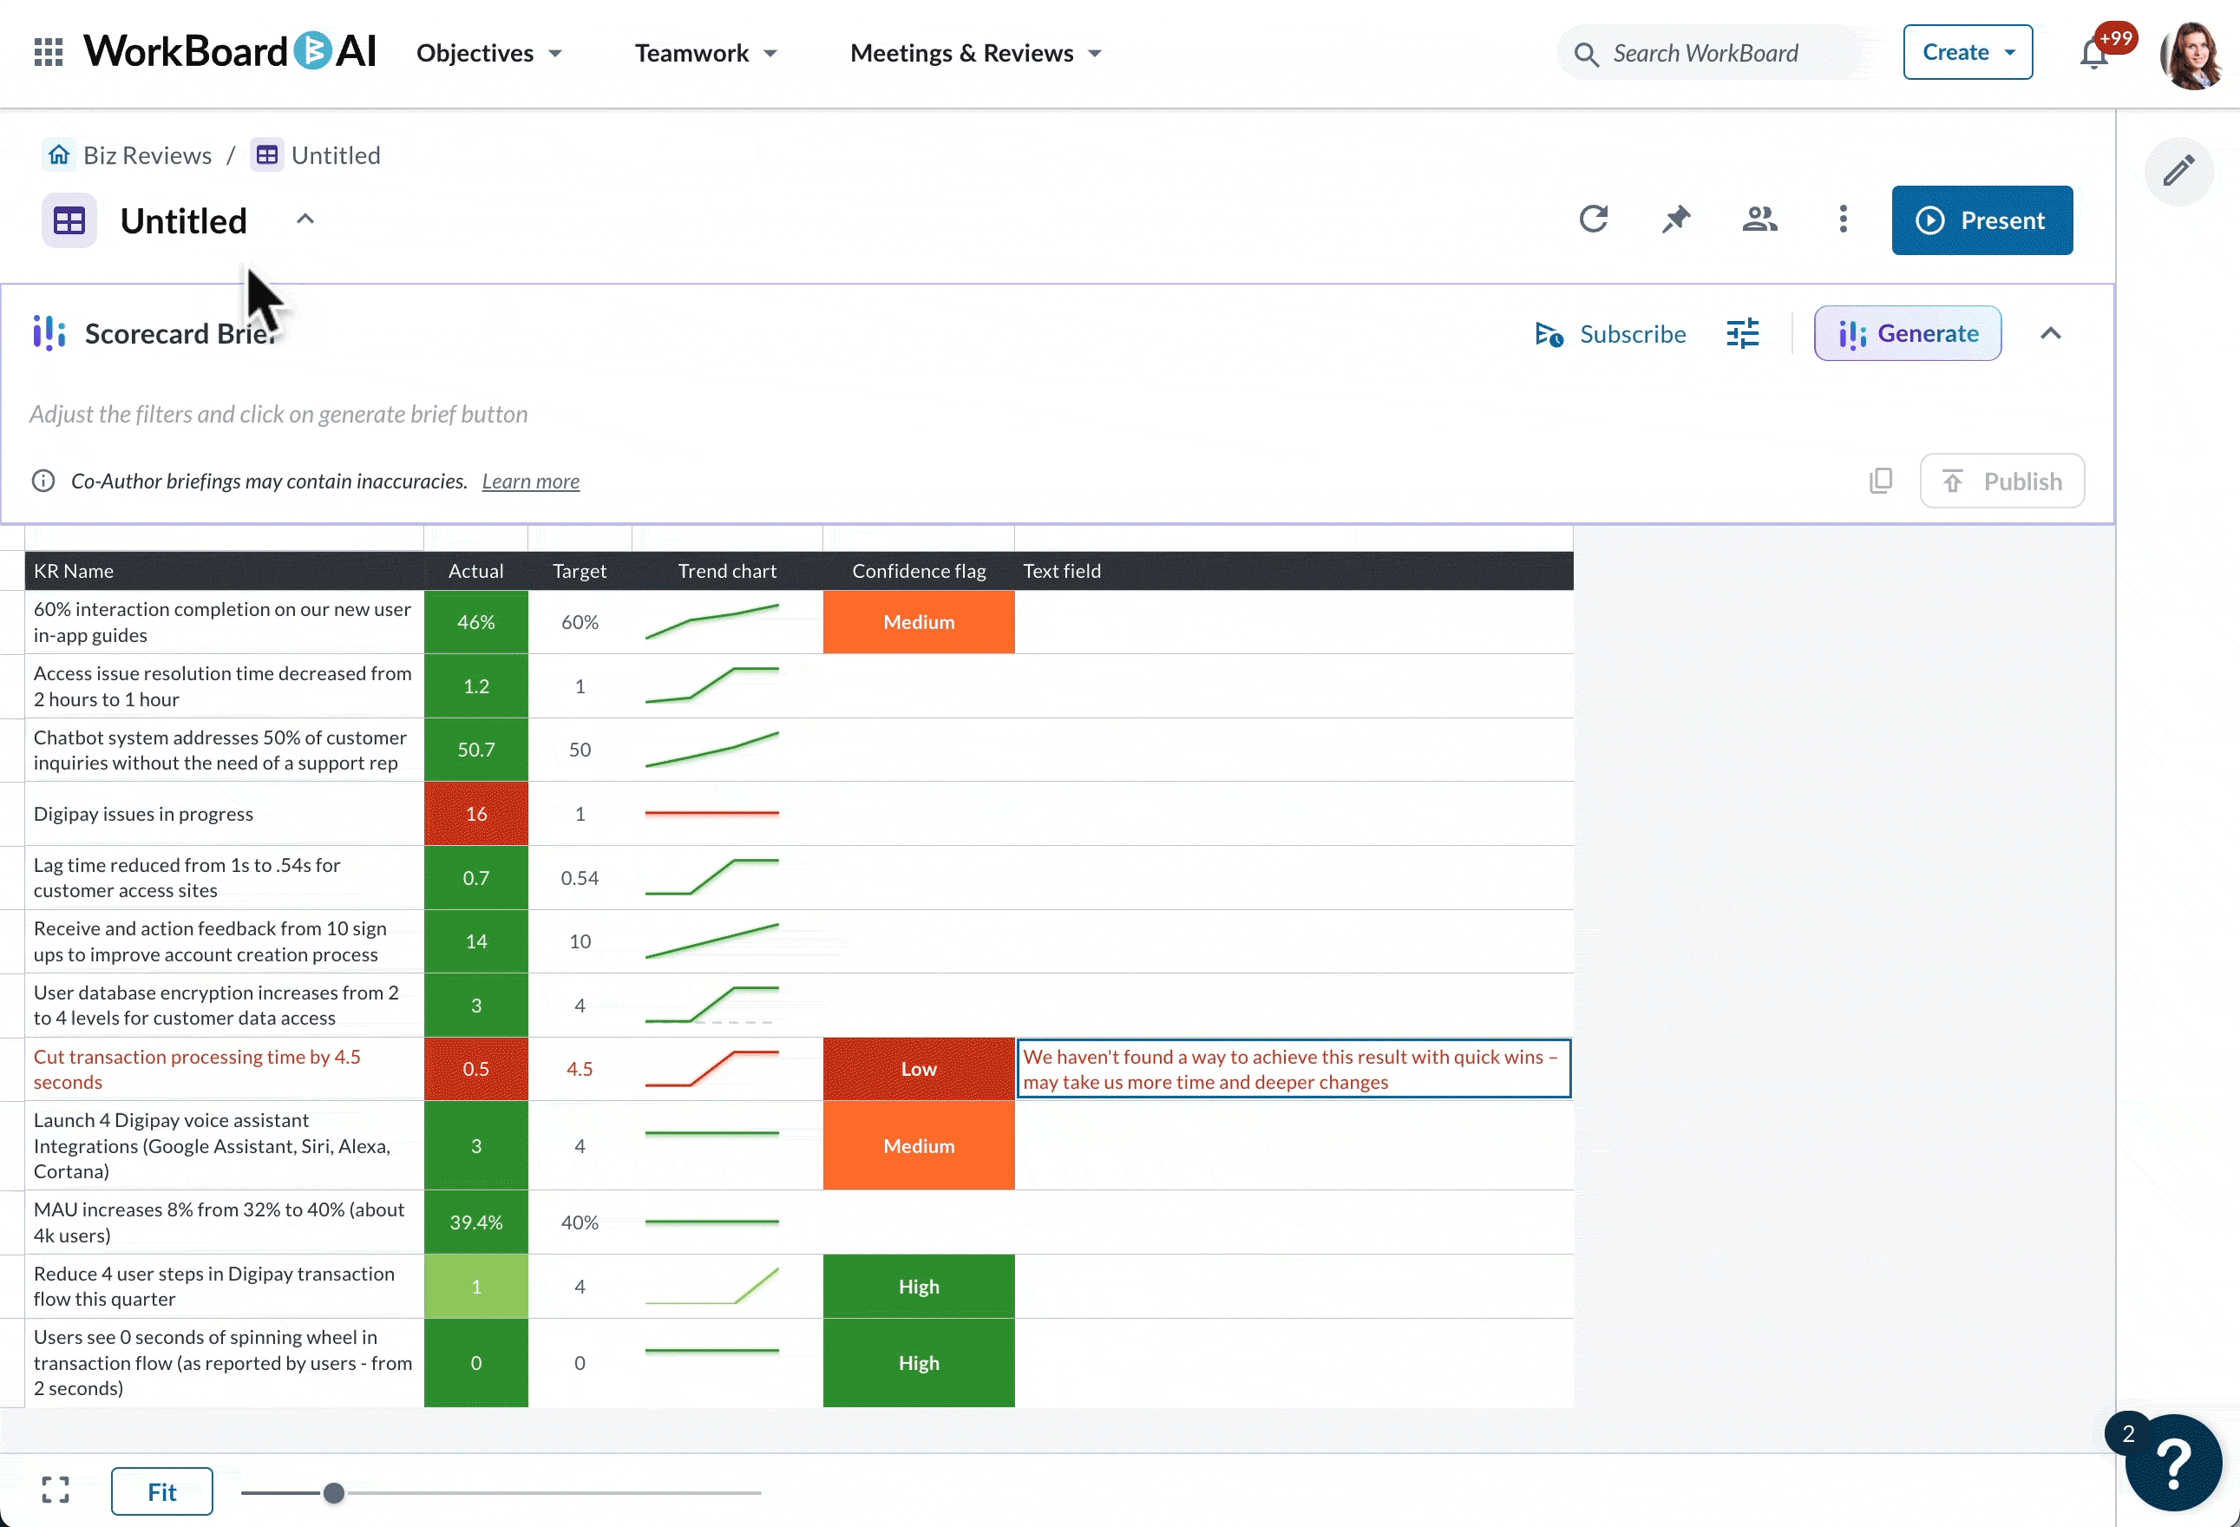Open the Learn more link

pos(530,481)
